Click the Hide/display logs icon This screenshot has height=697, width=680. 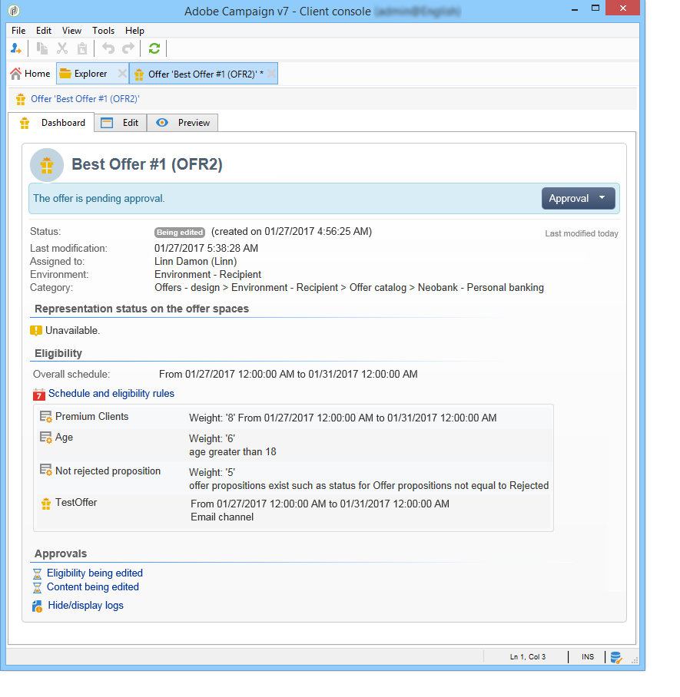pos(38,606)
